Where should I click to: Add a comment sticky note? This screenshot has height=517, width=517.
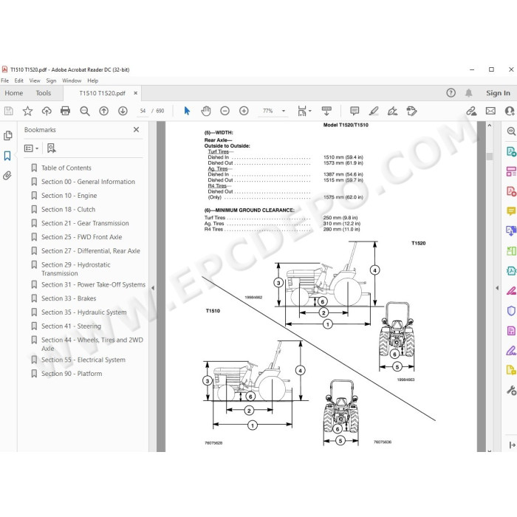(x=355, y=111)
